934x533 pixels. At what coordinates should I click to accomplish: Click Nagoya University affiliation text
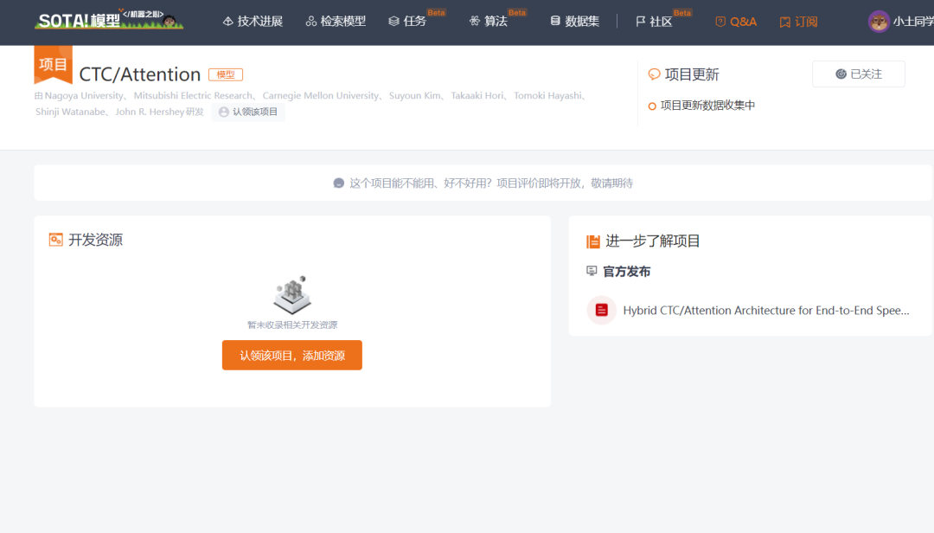click(84, 95)
